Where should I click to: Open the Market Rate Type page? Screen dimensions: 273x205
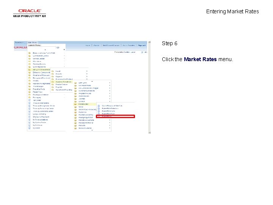108,114
